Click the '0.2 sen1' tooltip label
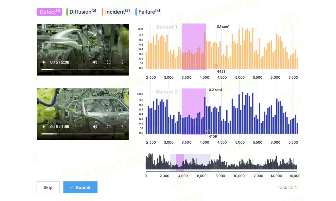The width and height of the screenshot is (336, 201). [215, 90]
